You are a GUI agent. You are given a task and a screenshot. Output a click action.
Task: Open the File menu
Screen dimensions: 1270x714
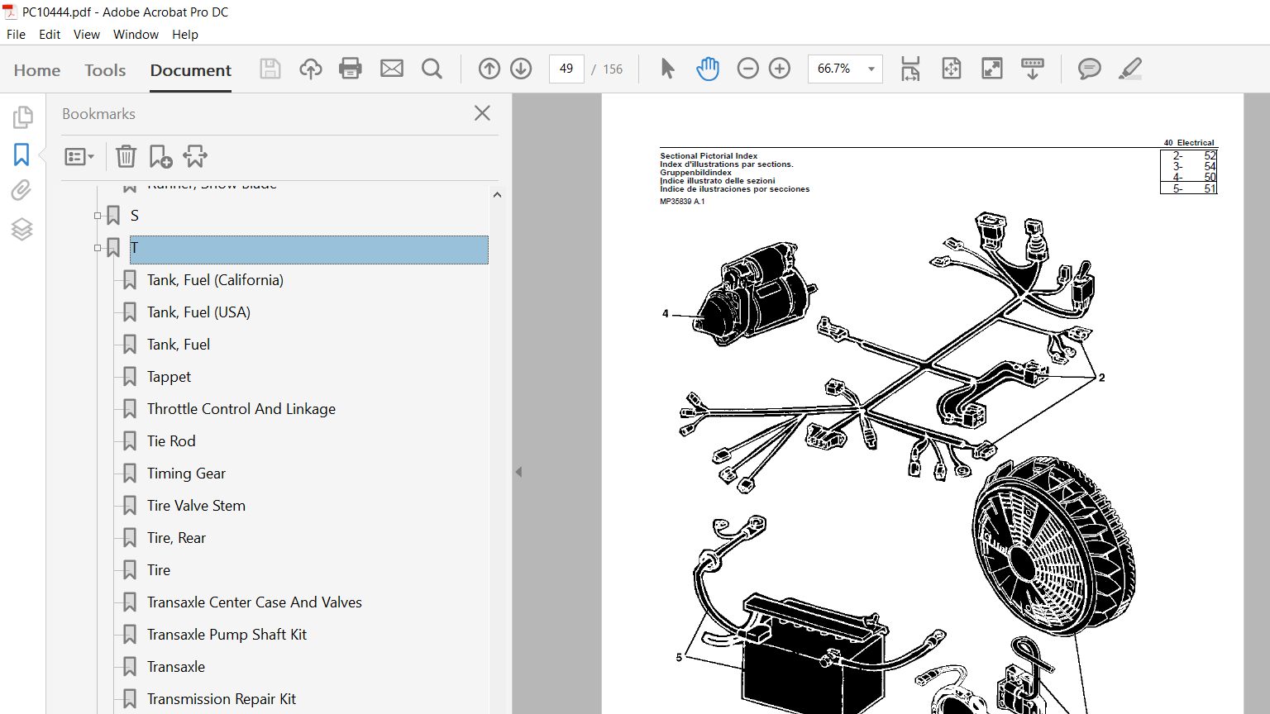pos(16,35)
